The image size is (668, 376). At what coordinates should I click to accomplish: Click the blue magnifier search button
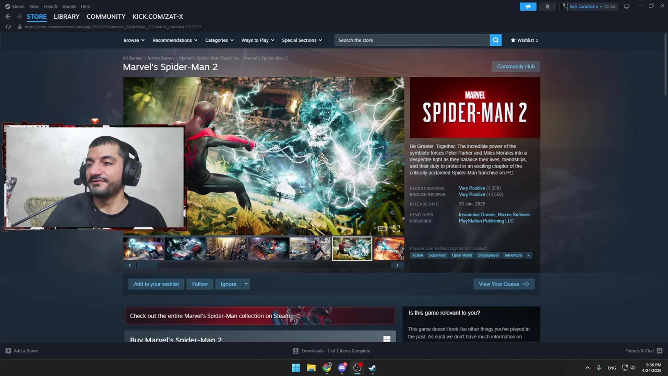495,40
